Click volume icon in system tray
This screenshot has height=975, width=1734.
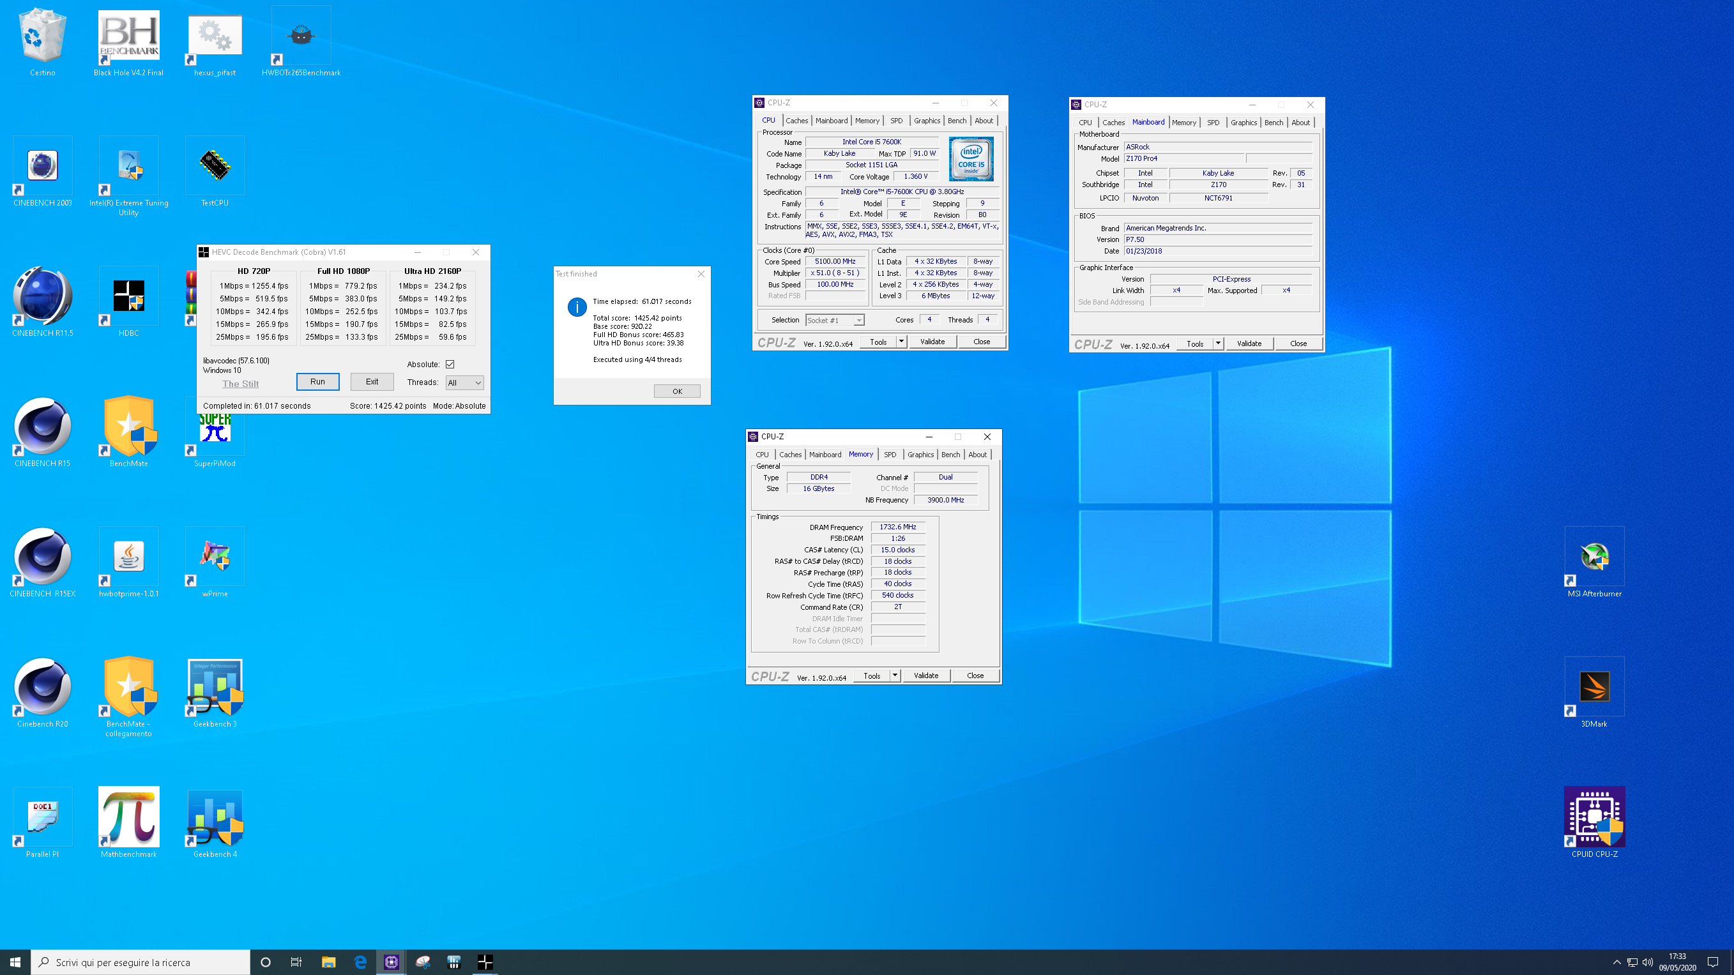[x=1647, y=962]
